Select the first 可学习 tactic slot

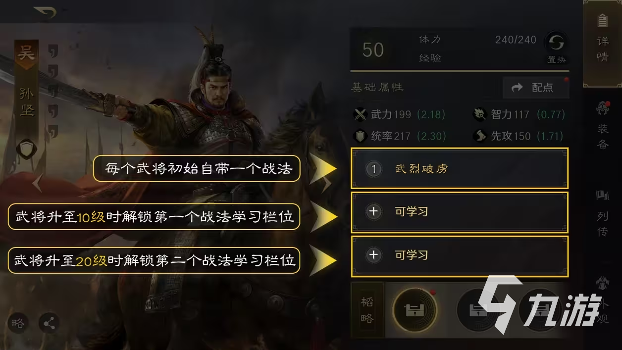(460, 212)
